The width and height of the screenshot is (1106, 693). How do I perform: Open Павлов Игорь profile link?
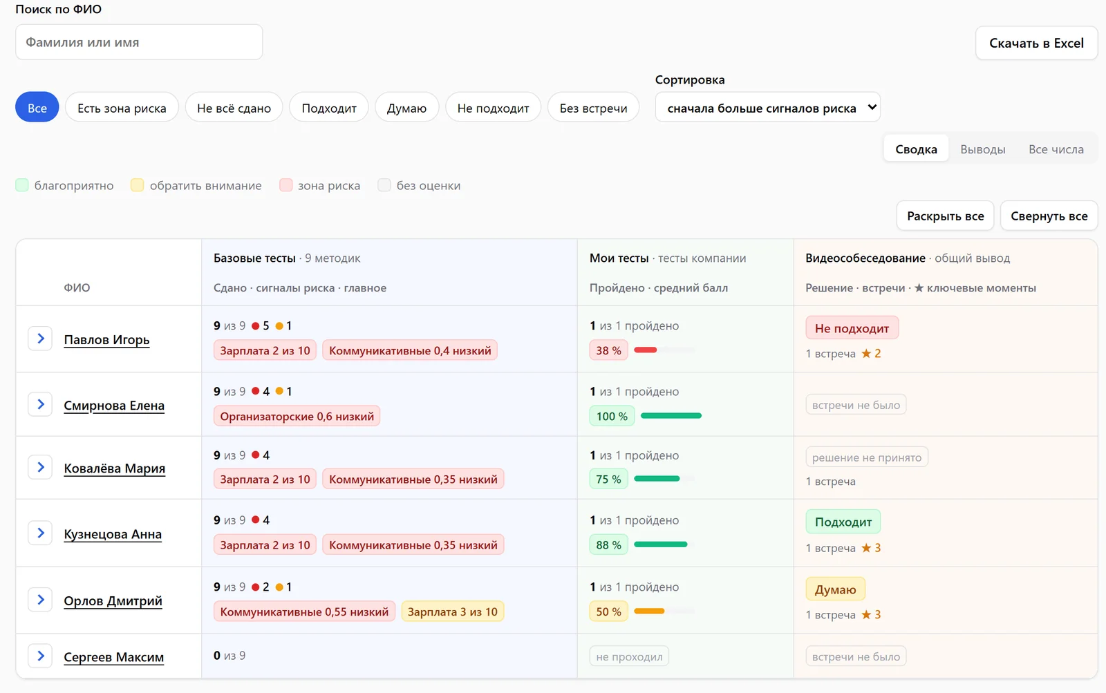[106, 339]
